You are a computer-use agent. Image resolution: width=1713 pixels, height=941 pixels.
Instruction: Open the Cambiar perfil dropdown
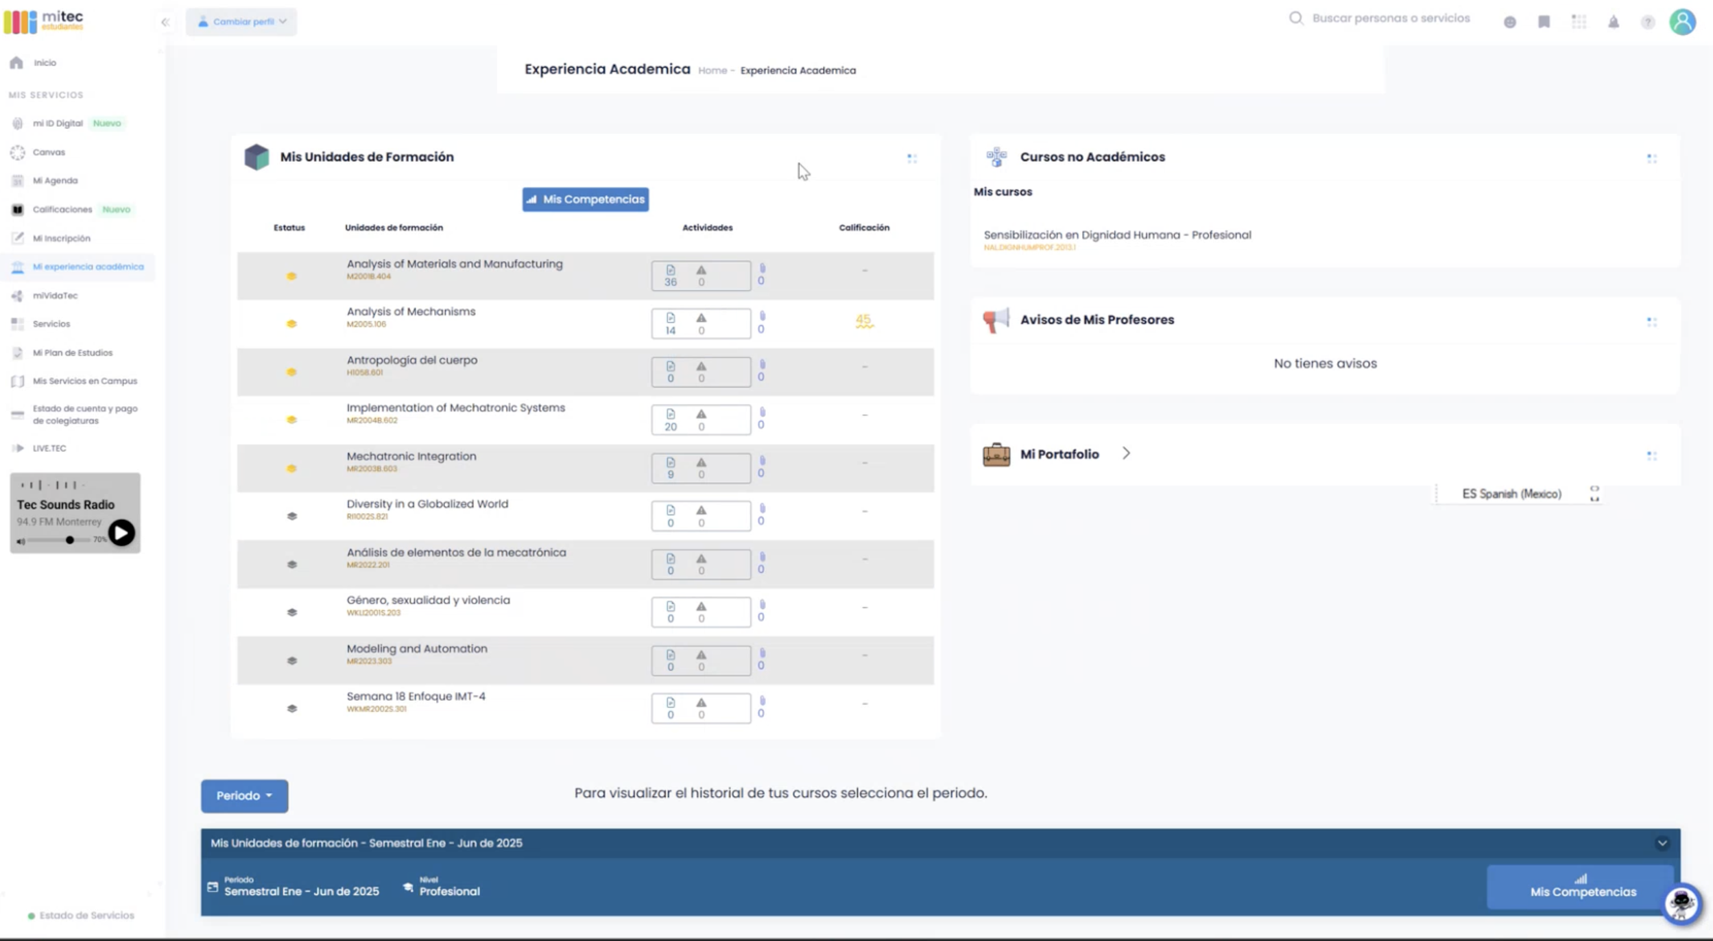[241, 22]
